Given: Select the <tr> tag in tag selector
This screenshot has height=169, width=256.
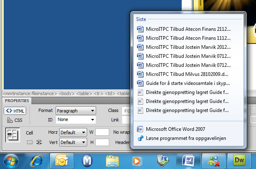Looking at the screenshot, I should click(x=99, y=94).
